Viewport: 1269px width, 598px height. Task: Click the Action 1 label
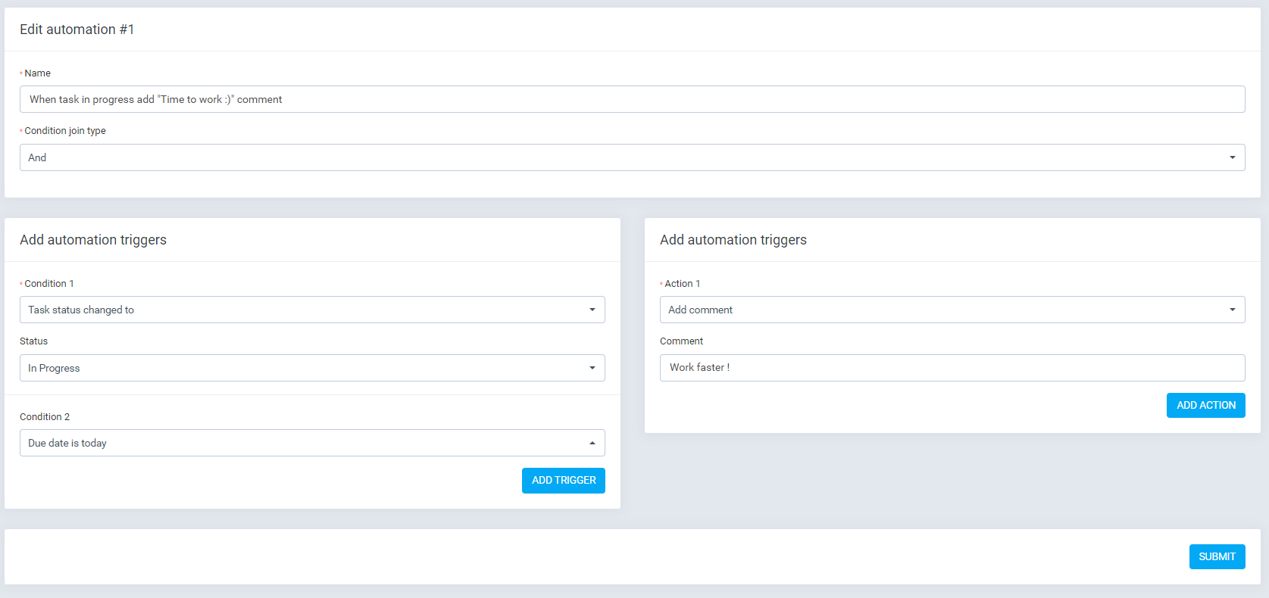point(682,284)
